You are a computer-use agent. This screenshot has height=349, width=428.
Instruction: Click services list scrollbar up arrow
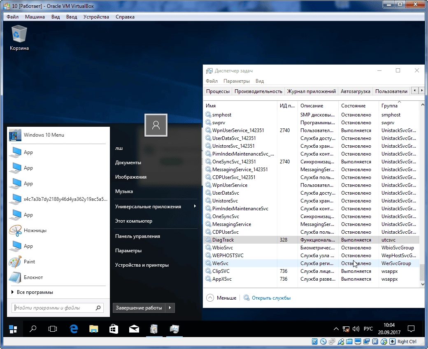click(423, 105)
